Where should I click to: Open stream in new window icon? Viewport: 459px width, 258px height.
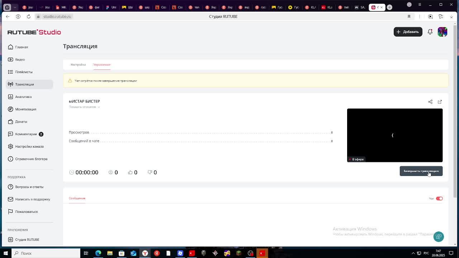click(x=440, y=102)
